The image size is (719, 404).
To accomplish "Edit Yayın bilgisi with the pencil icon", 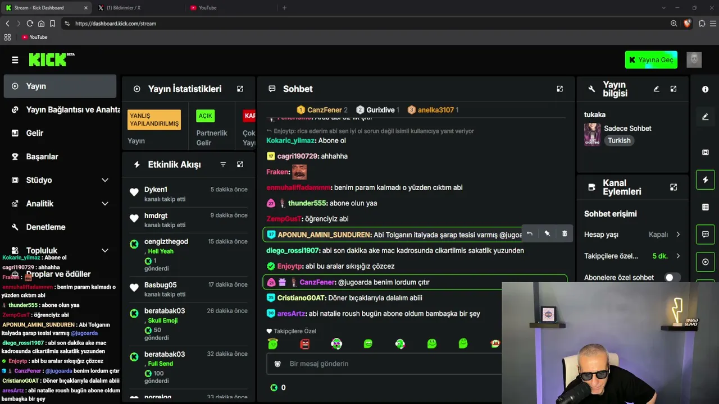I will (x=656, y=89).
